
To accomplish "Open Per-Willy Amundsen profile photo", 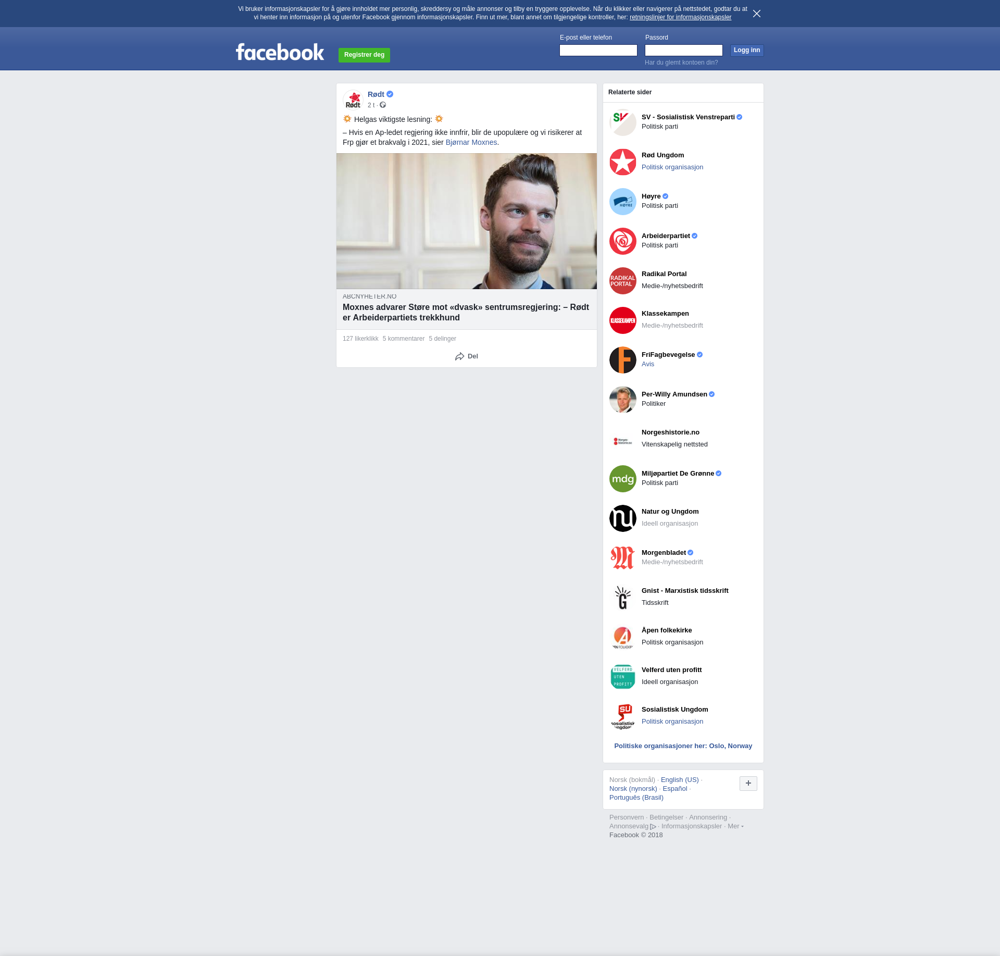I will tap(623, 400).
